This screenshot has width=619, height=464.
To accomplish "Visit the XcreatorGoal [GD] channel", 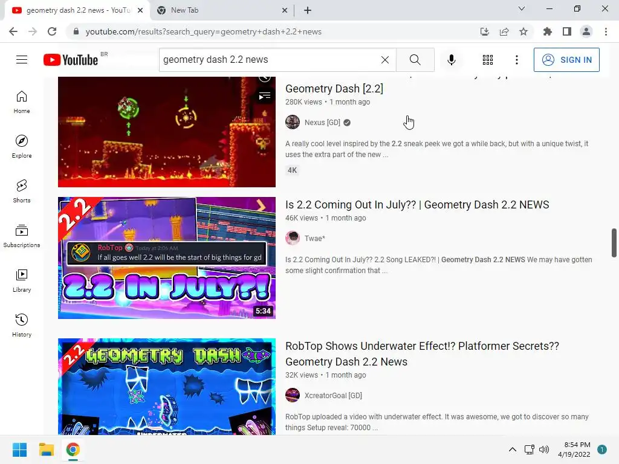I will tap(333, 395).
